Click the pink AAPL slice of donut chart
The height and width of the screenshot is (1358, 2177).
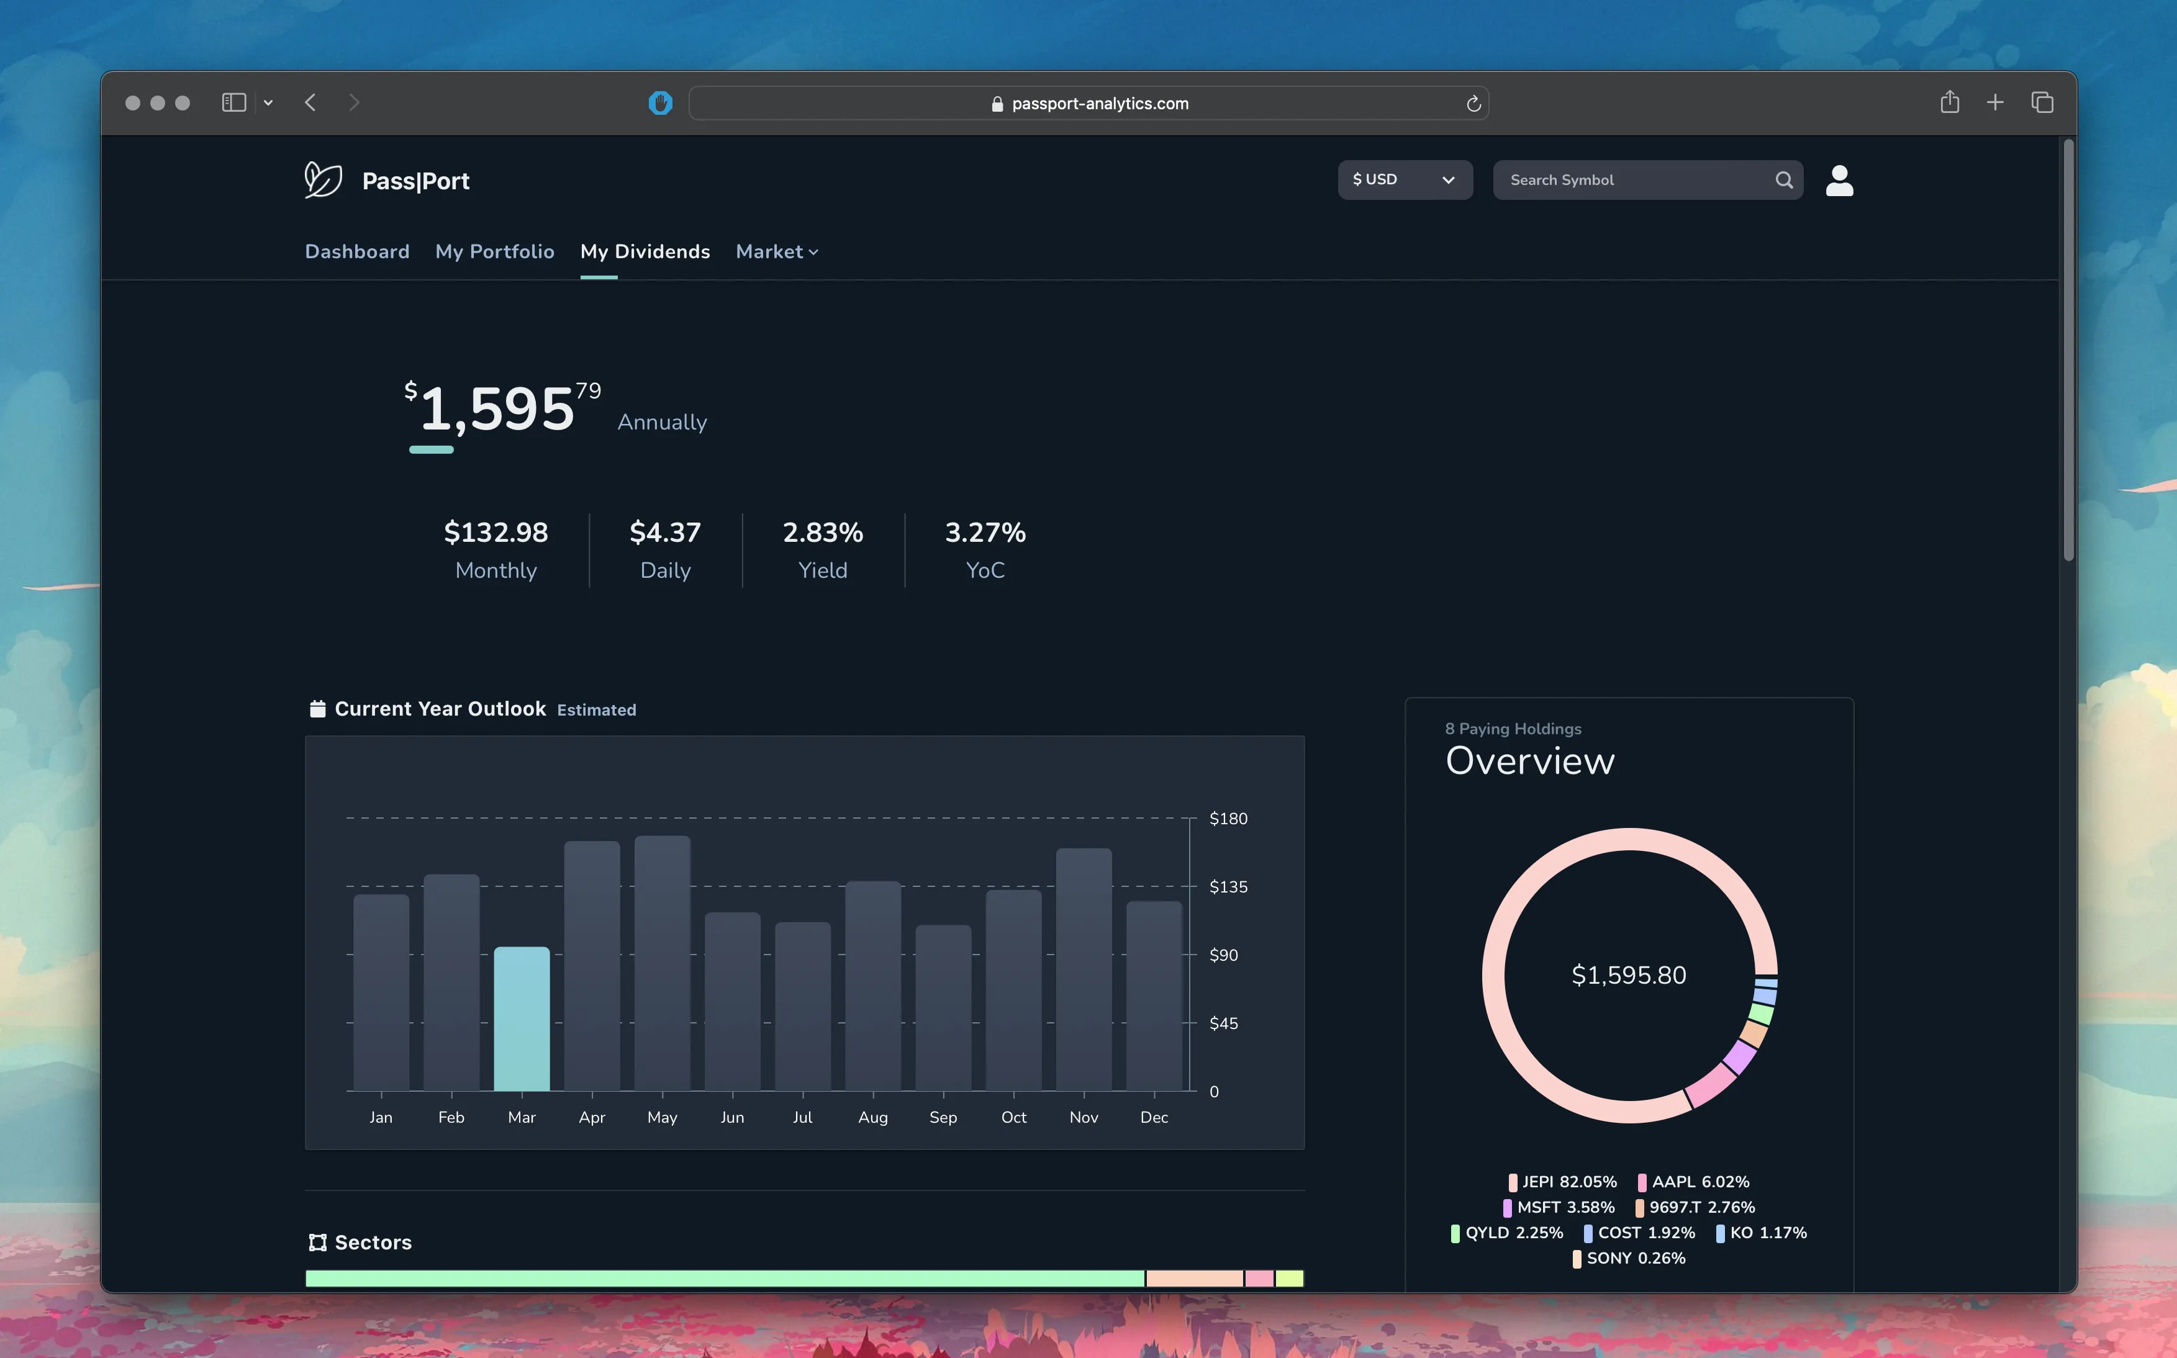(1711, 1085)
